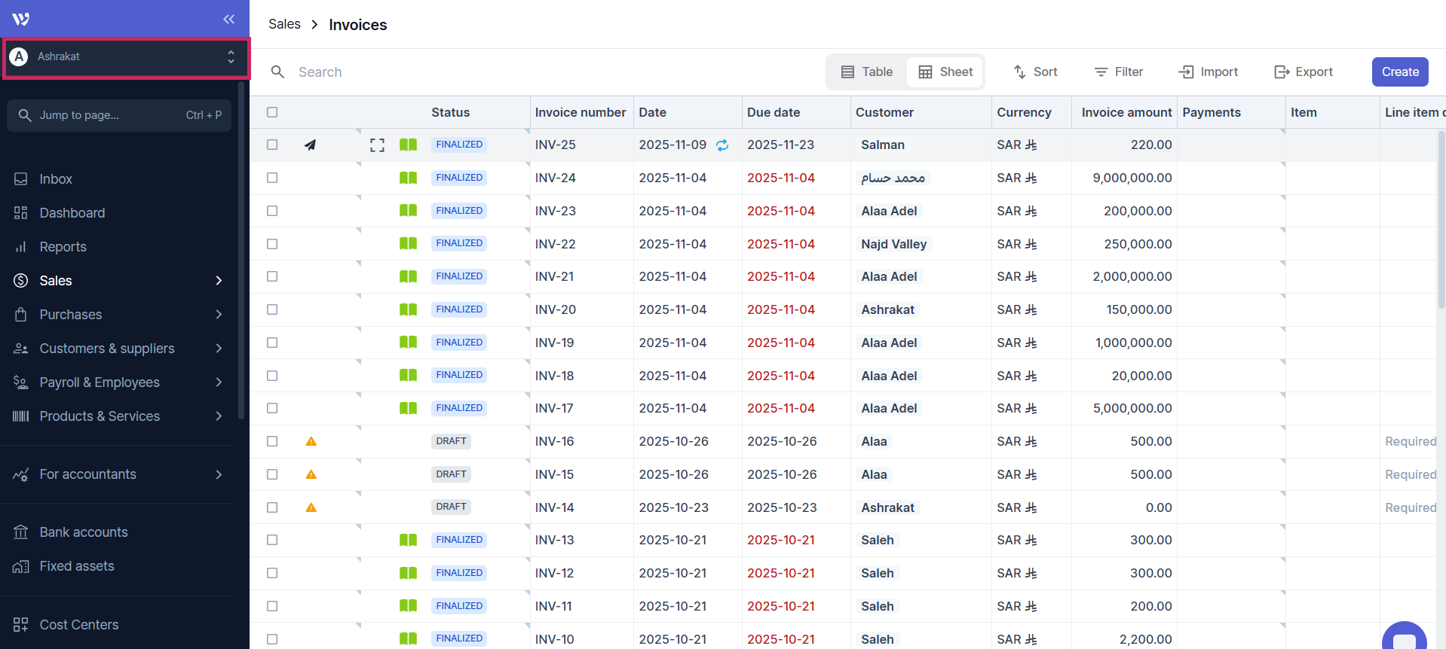Click the Export icon button
The width and height of the screenshot is (1446, 649).
pos(1303,72)
